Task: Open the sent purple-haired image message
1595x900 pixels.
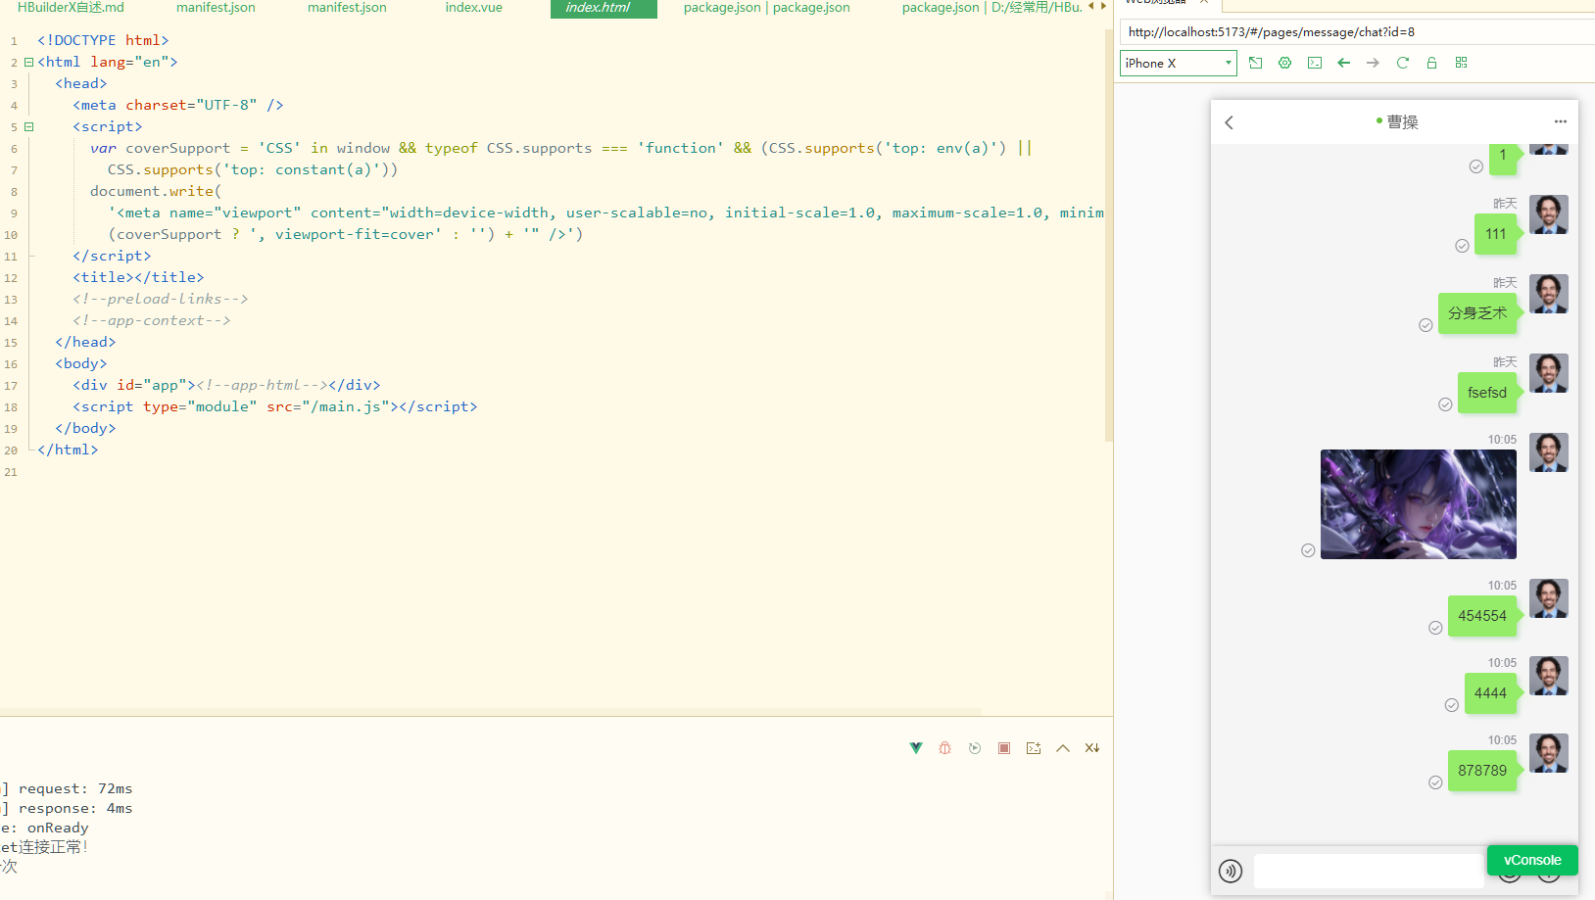Action: click(1418, 504)
